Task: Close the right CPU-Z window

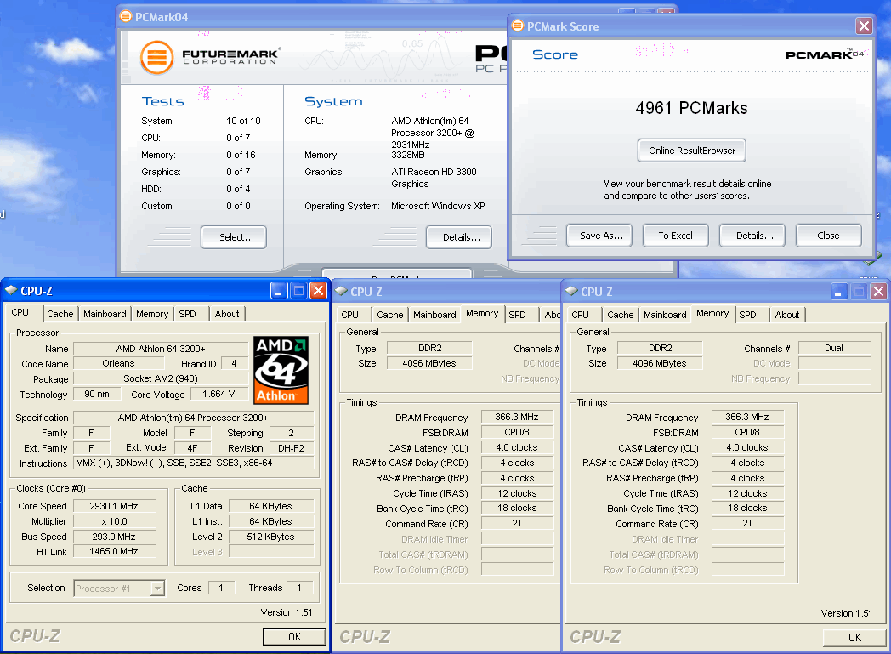Action: coord(878,292)
